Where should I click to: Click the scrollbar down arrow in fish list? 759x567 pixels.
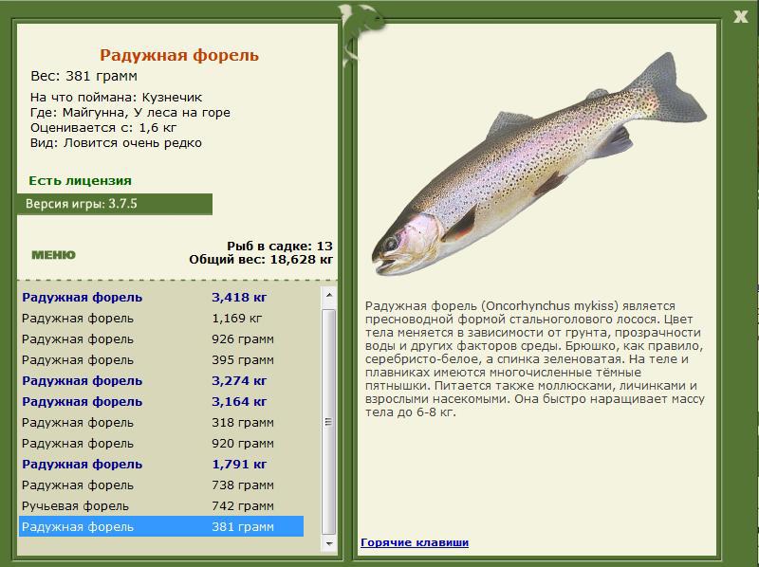[x=329, y=544]
